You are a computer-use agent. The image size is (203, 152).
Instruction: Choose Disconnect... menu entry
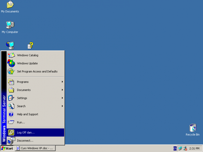coord(35,141)
